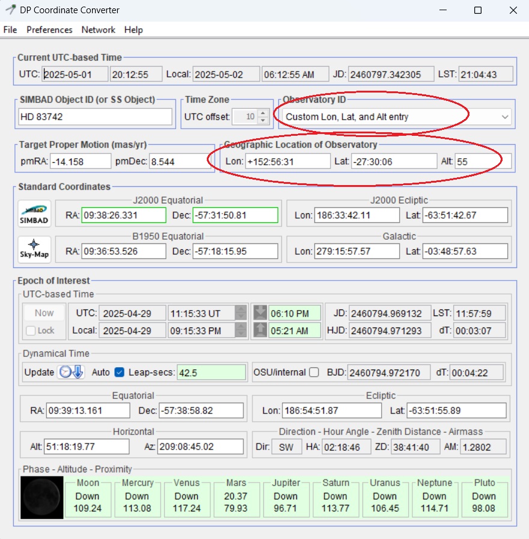The width and height of the screenshot is (529, 539).
Task: Click the HJD field
Action: (390, 330)
